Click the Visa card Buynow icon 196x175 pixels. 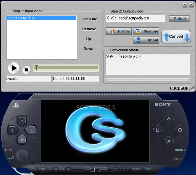click(138, 31)
